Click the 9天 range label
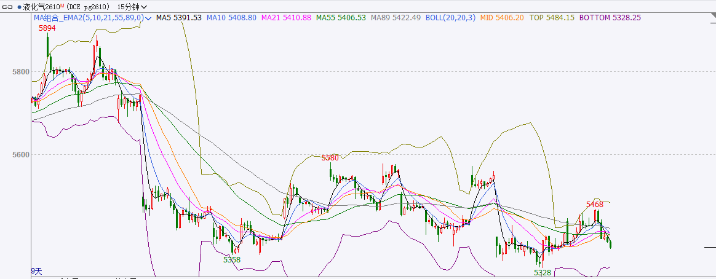716x279 pixels. click(x=36, y=271)
